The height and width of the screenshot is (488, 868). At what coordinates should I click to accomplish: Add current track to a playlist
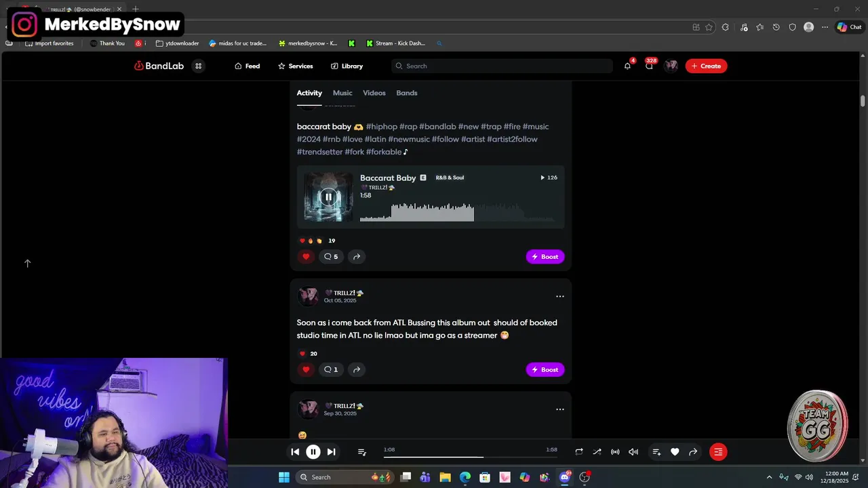click(656, 452)
